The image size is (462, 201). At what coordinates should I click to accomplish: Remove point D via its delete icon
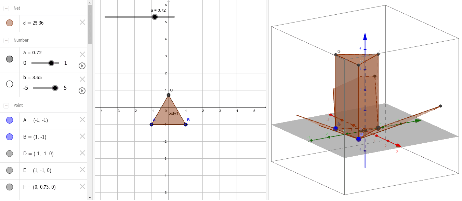point(82,153)
